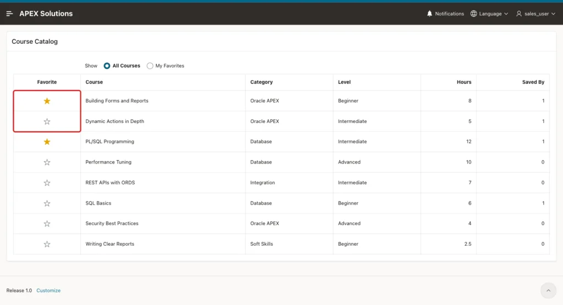Click the sales_user profile icon
563x305 pixels.
[x=519, y=14]
